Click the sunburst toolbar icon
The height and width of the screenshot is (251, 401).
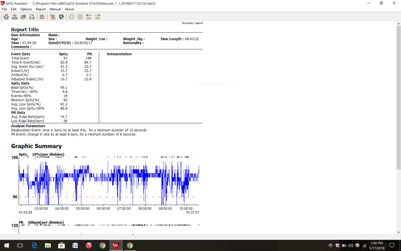[71, 17]
